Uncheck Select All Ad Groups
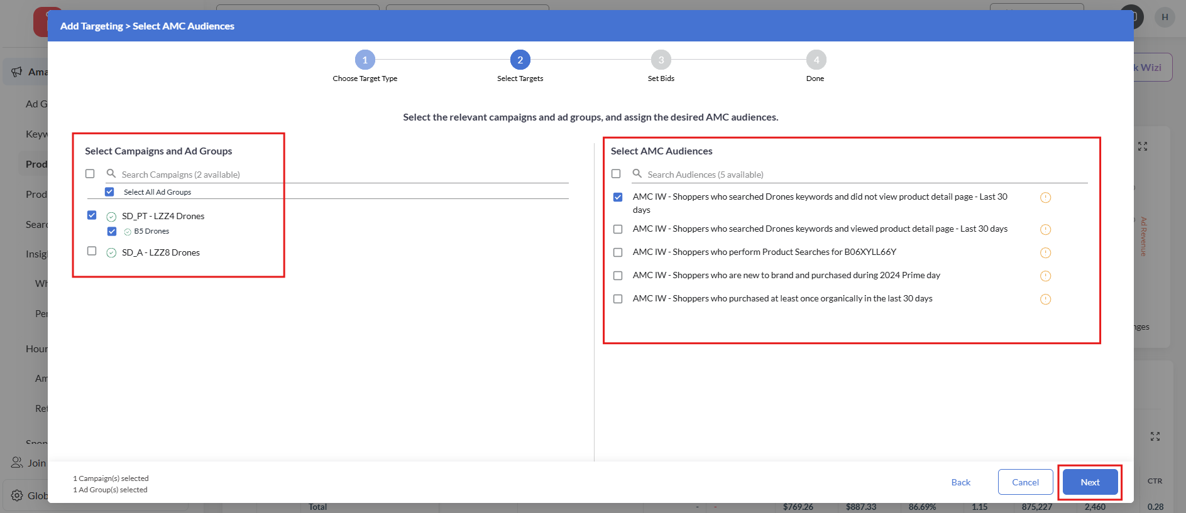The image size is (1186, 513). click(x=109, y=192)
